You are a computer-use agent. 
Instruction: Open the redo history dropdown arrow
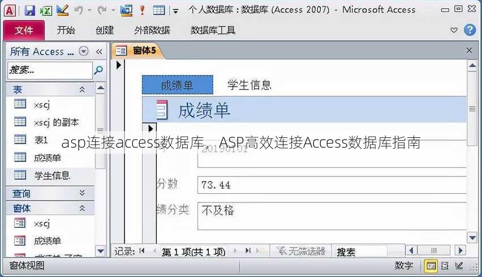[113, 10]
